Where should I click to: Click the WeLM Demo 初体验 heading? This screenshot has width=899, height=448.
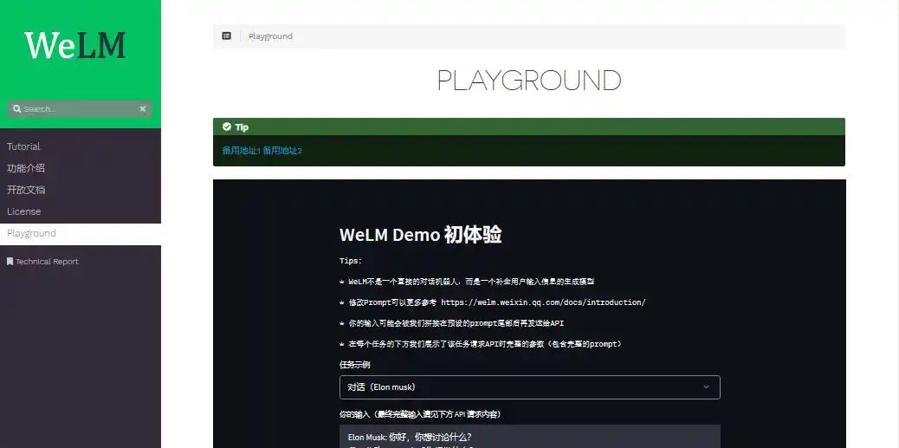point(420,235)
